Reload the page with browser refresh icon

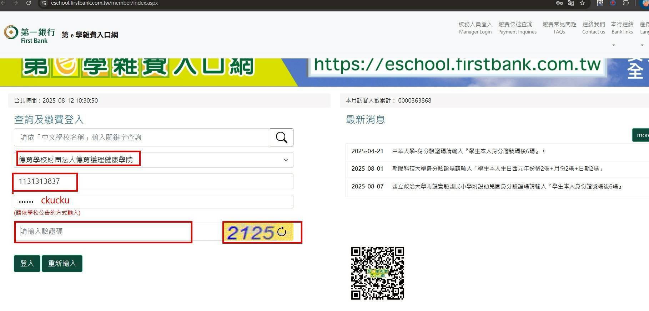coord(29,3)
